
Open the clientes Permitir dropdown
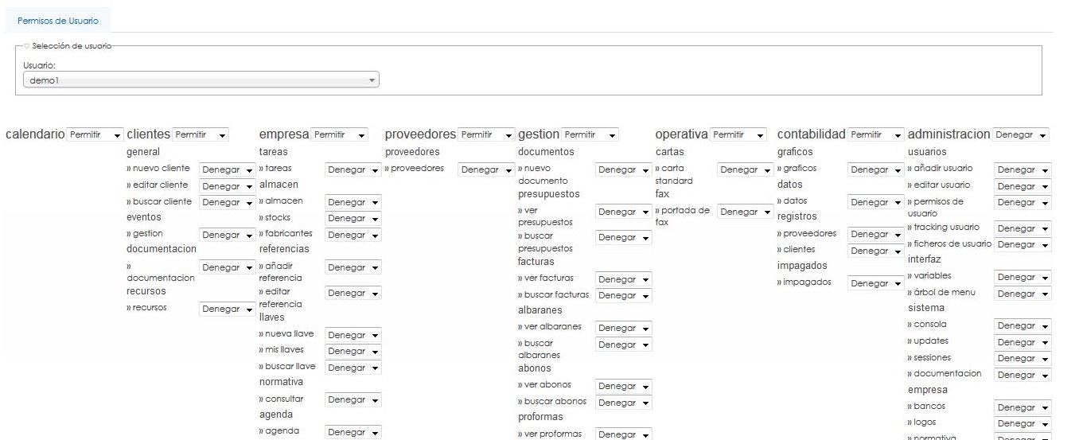(200, 135)
